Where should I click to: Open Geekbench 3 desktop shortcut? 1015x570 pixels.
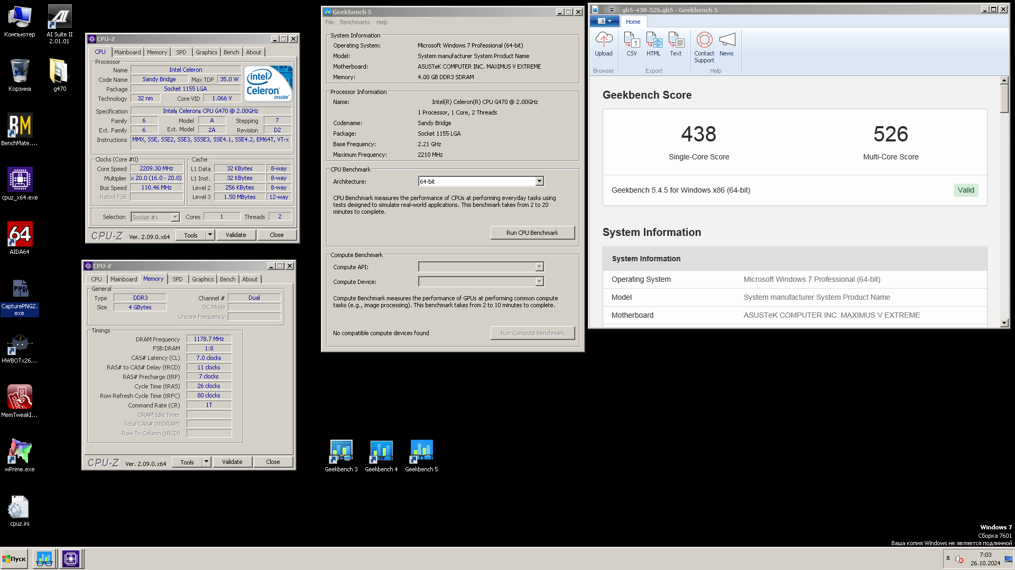[341, 456]
